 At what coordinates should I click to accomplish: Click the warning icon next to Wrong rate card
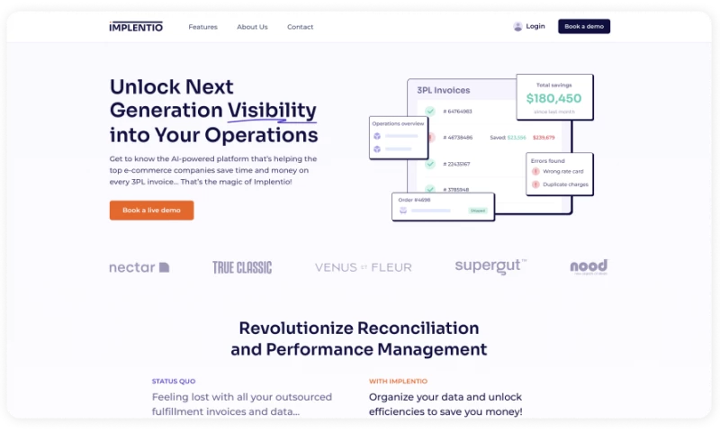click(535, 171)
